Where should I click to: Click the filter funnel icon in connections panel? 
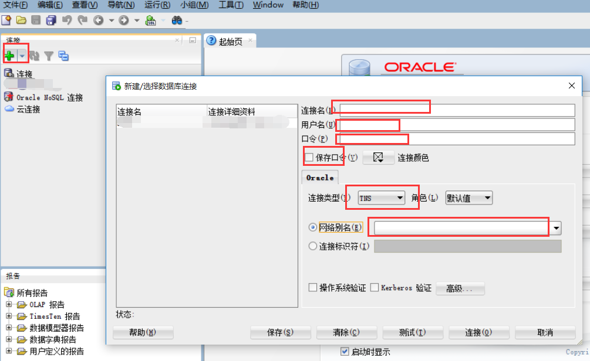point(49,56)
